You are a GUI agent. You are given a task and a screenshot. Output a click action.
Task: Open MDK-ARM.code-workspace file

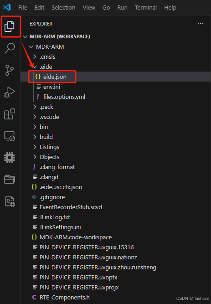(x=115, y=237)
